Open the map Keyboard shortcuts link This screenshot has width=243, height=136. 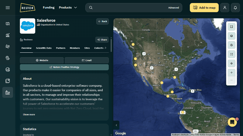tap(180, 134)
